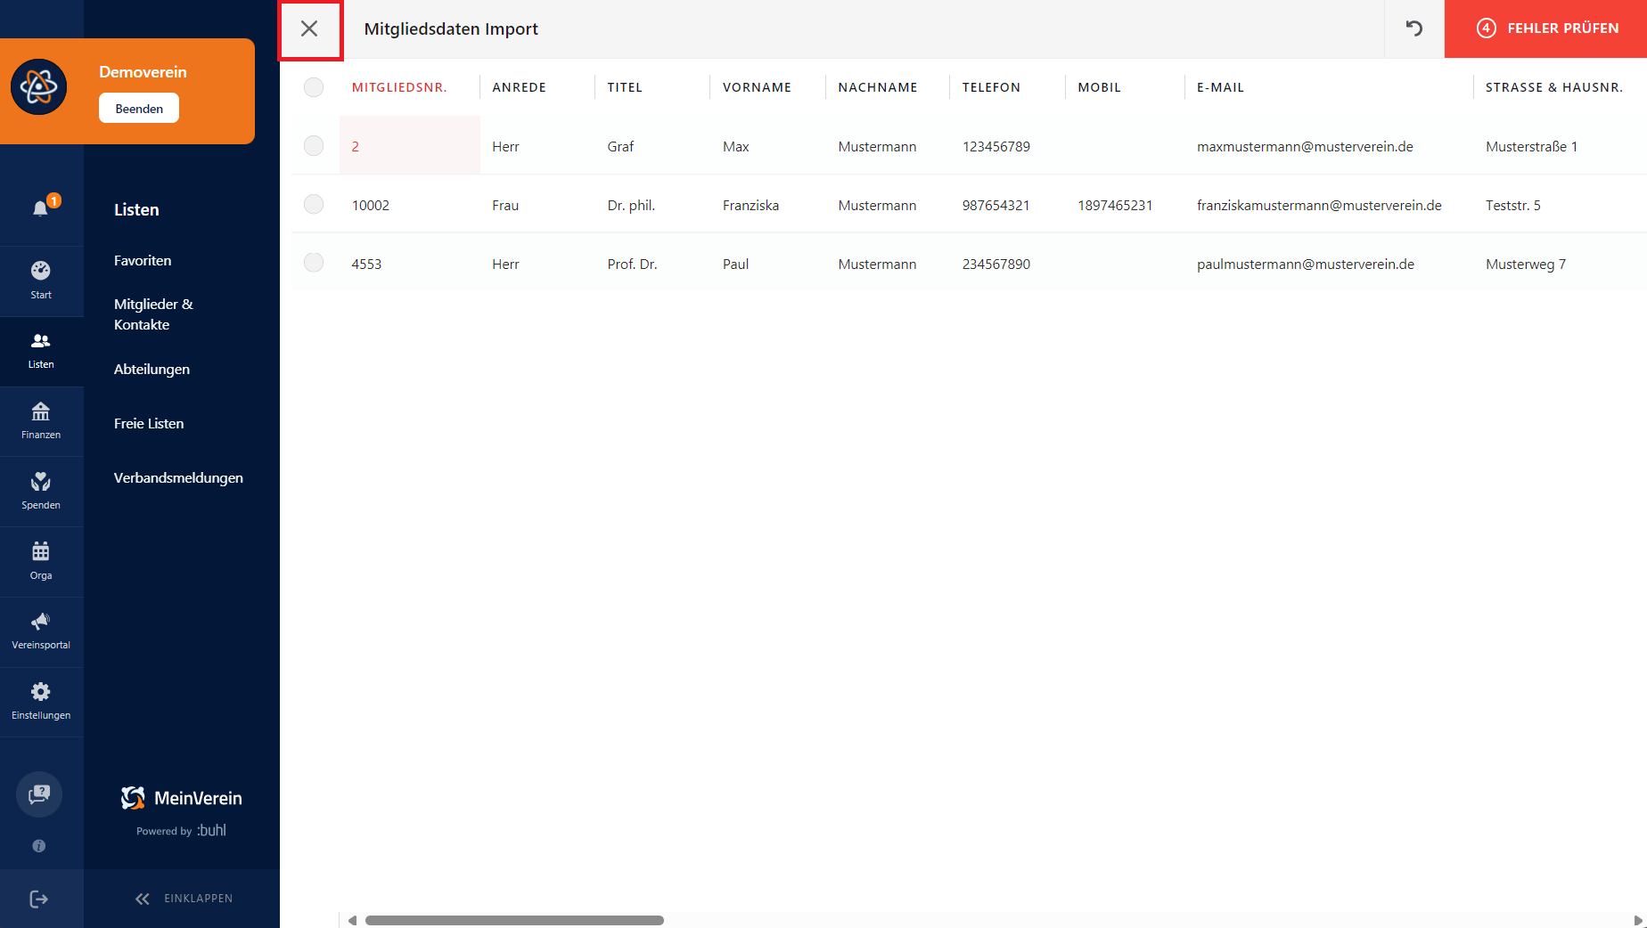Click the email maxmustermann@musterverein.de
This screenshot has height=928, width=1647.
tap(1305, 146)
